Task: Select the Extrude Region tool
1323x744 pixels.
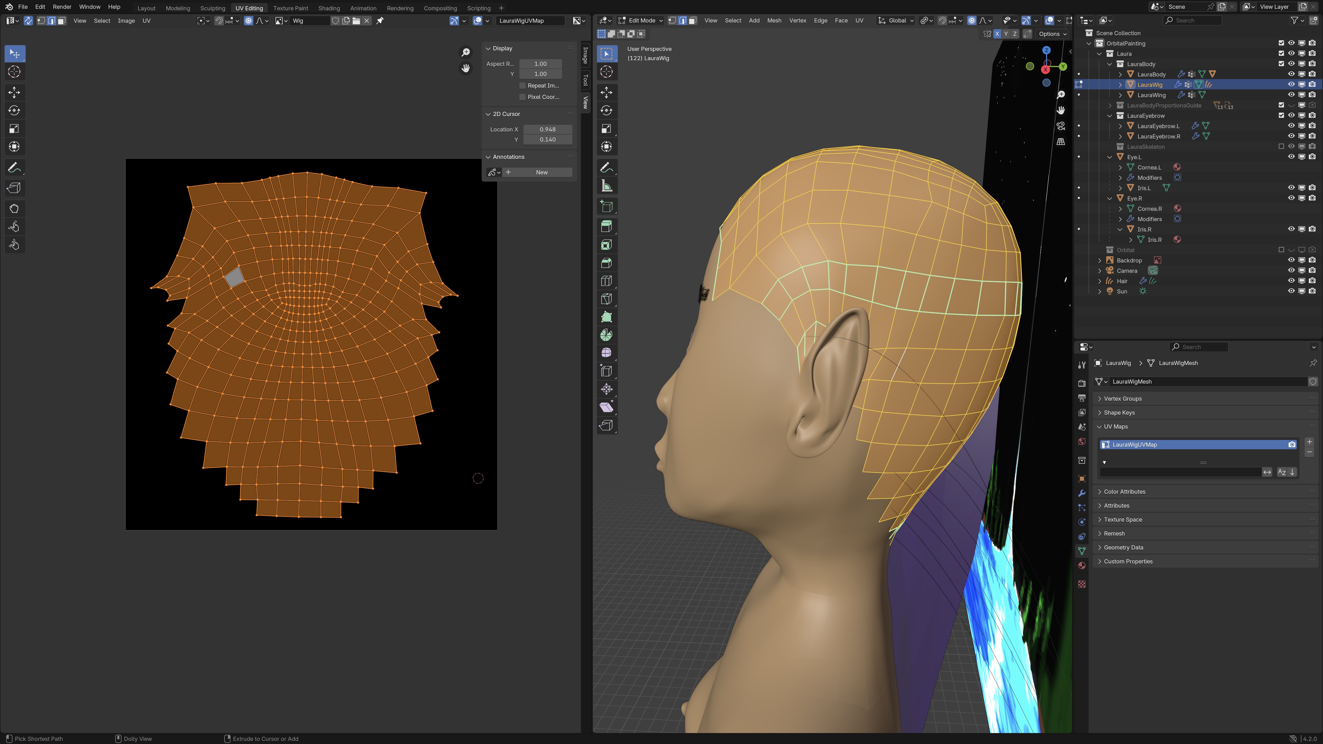Action: (606, 227)
